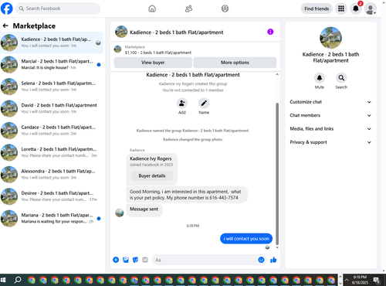
Task: Attach a photo or file
Action: (126, 260)
